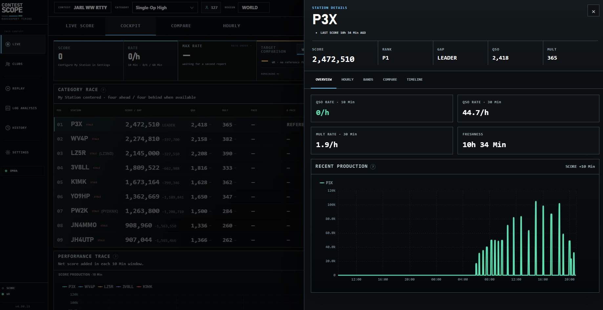Select the P3X row in Category Race
603x310 pixels.
(179, 125)
